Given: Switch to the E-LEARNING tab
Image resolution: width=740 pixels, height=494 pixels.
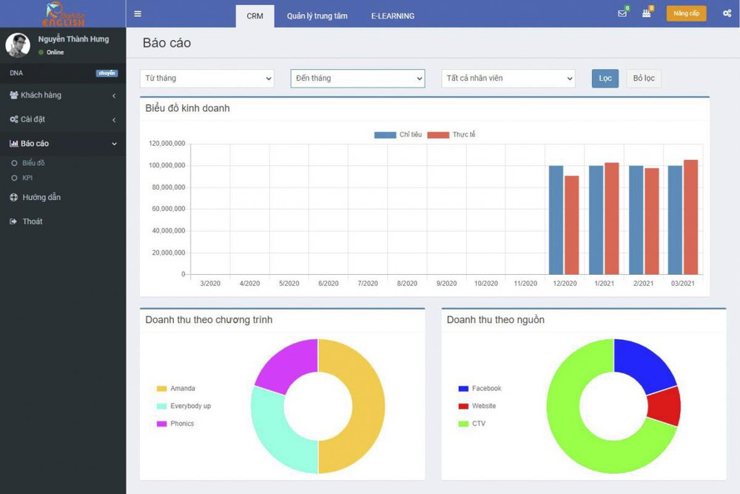Looking at the screenshot, I should 392,16.
